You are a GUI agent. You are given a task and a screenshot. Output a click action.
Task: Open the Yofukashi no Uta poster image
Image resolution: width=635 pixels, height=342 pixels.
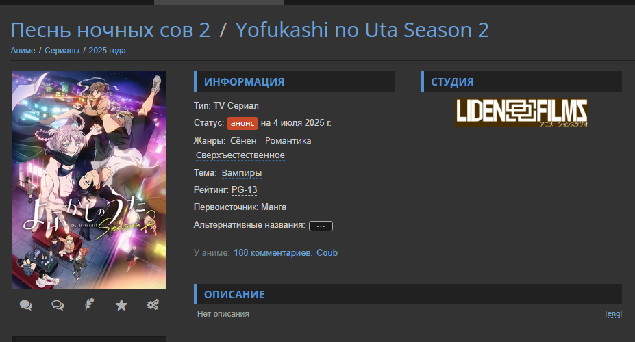click(x=89, y=181)
